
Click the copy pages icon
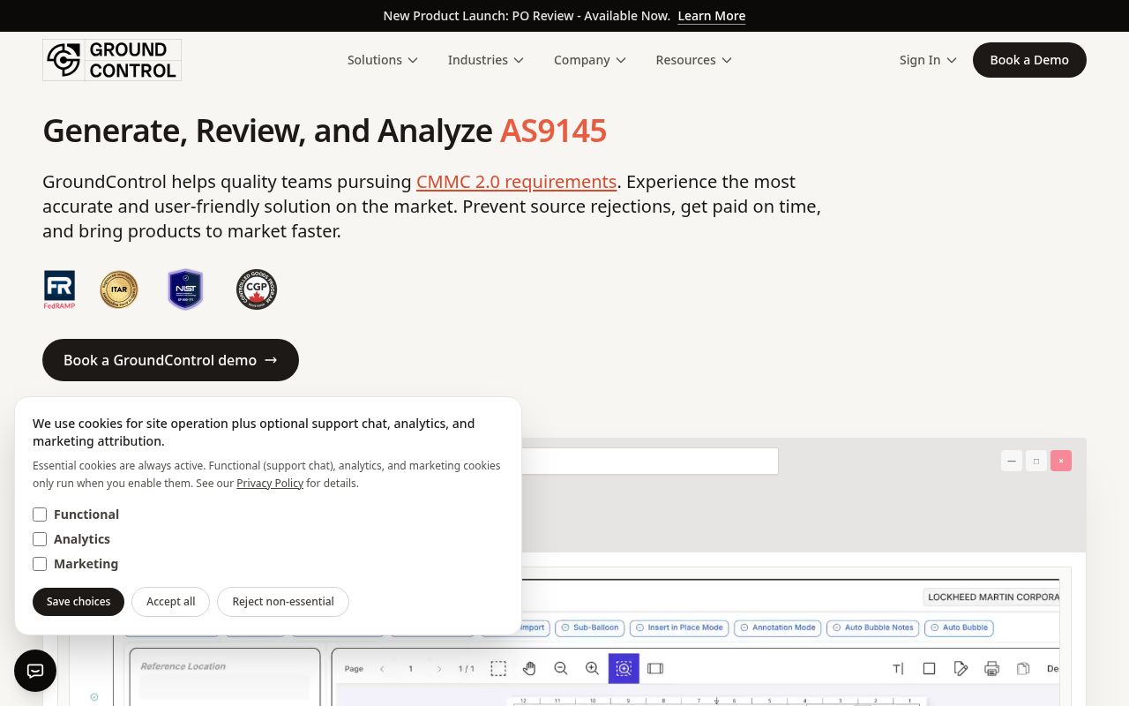pos(1024,669)
